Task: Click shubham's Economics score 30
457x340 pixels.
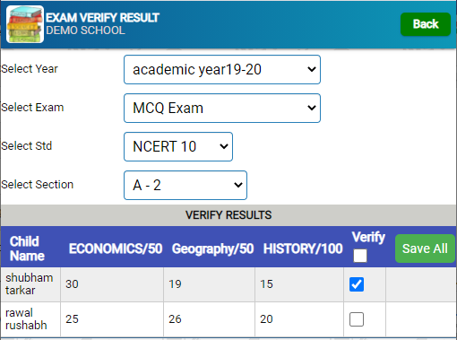Action: [72, 284]
